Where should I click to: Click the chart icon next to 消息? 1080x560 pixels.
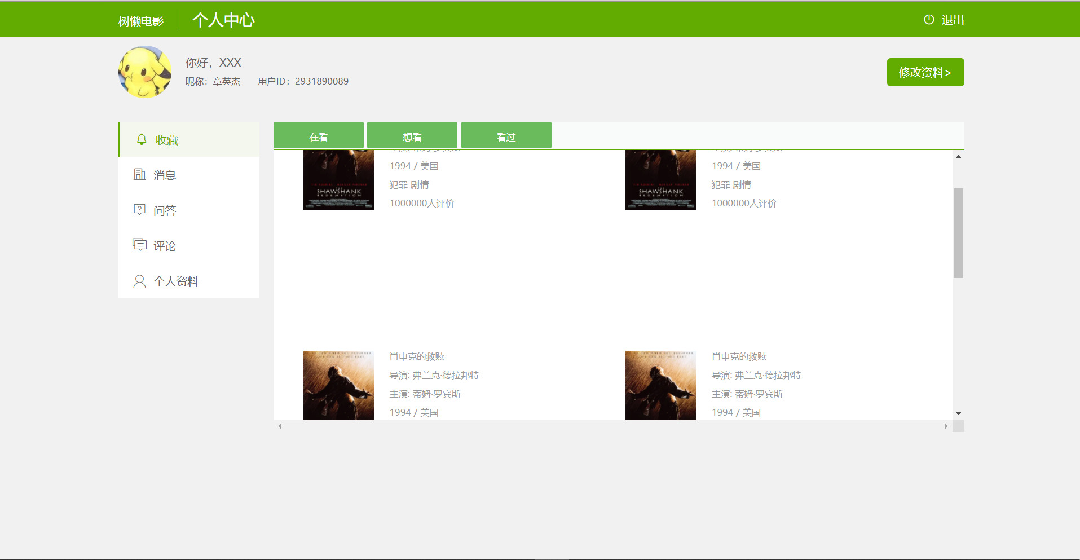click(139, 174)
